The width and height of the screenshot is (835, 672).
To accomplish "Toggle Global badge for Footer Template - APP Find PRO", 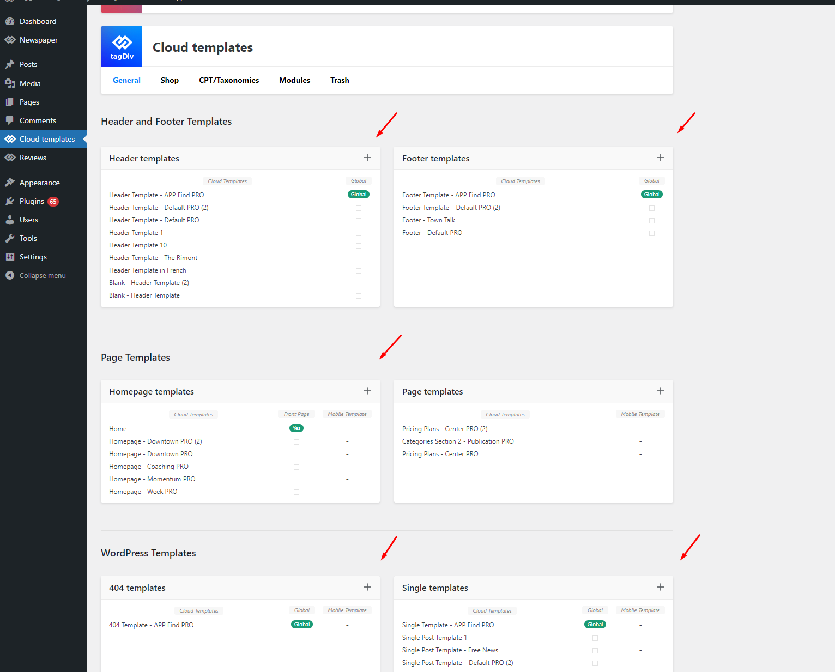I will coord(652,195).
